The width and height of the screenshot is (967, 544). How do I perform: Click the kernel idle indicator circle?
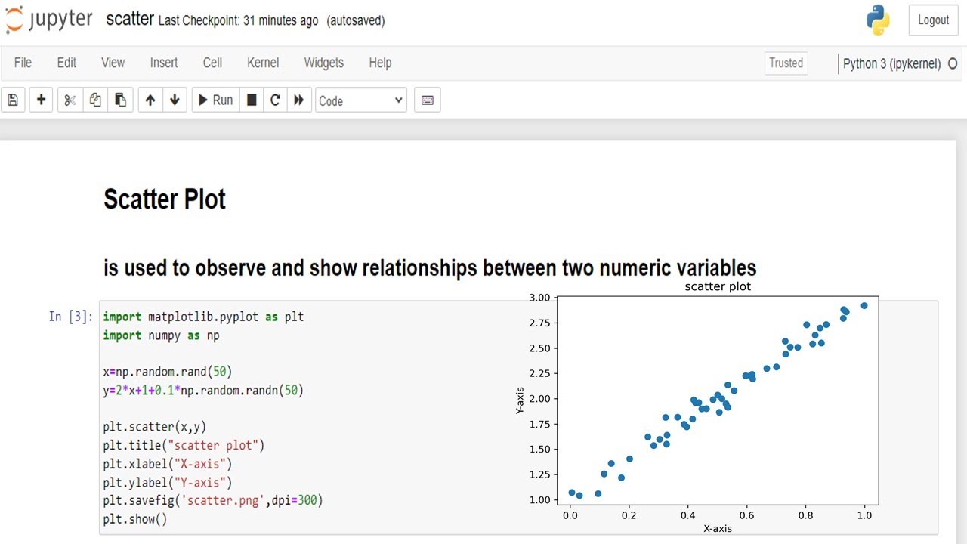tap(954, 64)
